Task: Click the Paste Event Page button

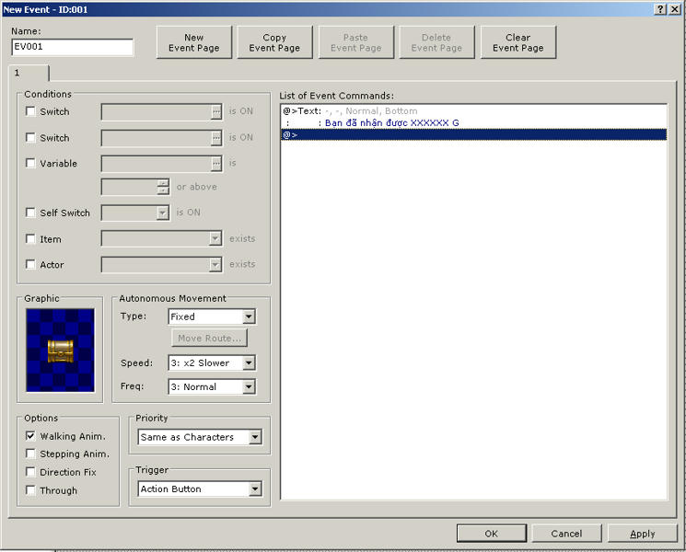Action: pos(355,42)
